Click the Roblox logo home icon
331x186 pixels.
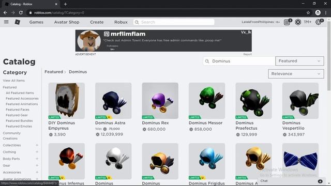[x=17, y=22]
